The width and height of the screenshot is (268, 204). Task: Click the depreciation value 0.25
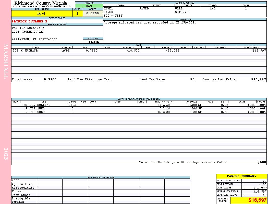pos(225,105)
